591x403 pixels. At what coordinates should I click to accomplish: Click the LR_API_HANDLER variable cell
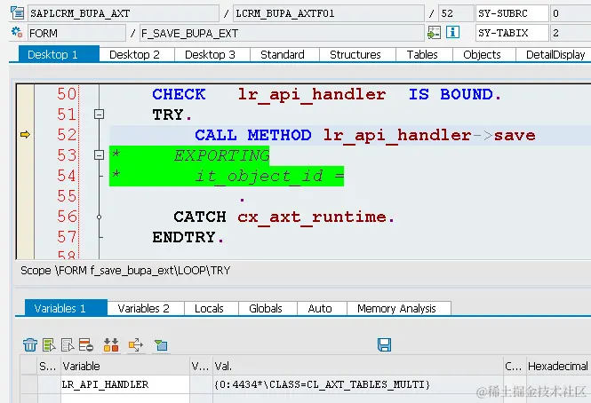[125, 384]
